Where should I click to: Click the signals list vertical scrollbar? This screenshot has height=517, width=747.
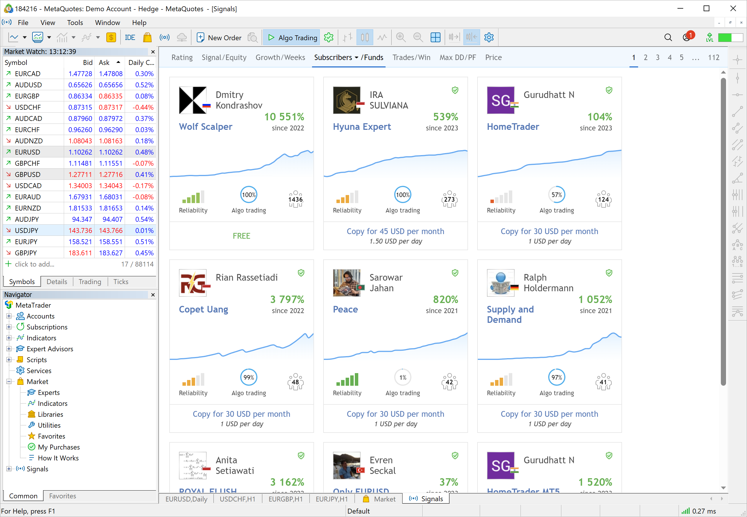click(x=723, y=231)
